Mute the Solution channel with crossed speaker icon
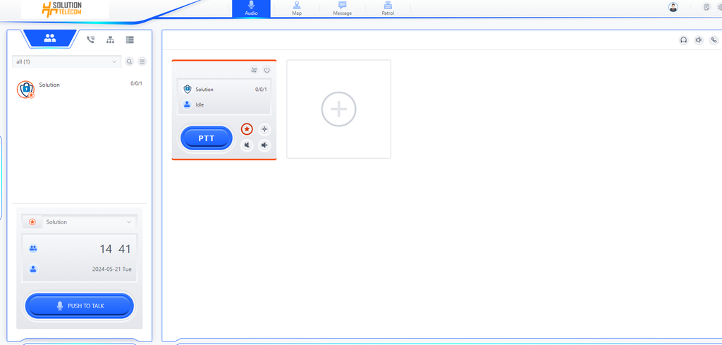This screenshot has width=722, height=345. coord(247,145)
